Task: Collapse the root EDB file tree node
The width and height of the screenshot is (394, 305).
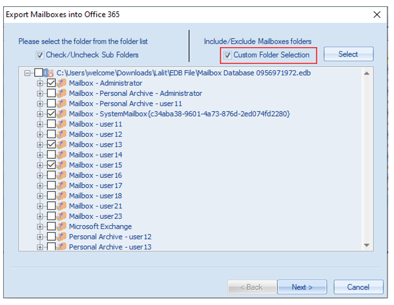Action: pyautogui.click(x=27, y=73)
